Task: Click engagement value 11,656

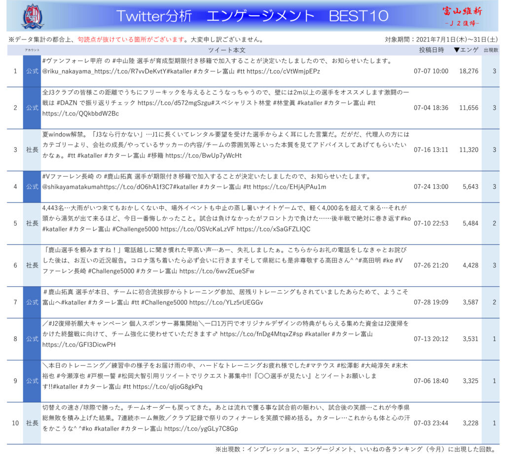Action: click(x=469, y=108)
